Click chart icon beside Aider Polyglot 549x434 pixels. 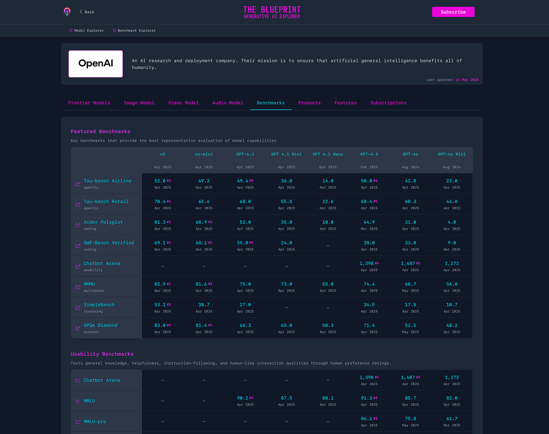coord(78,225)
